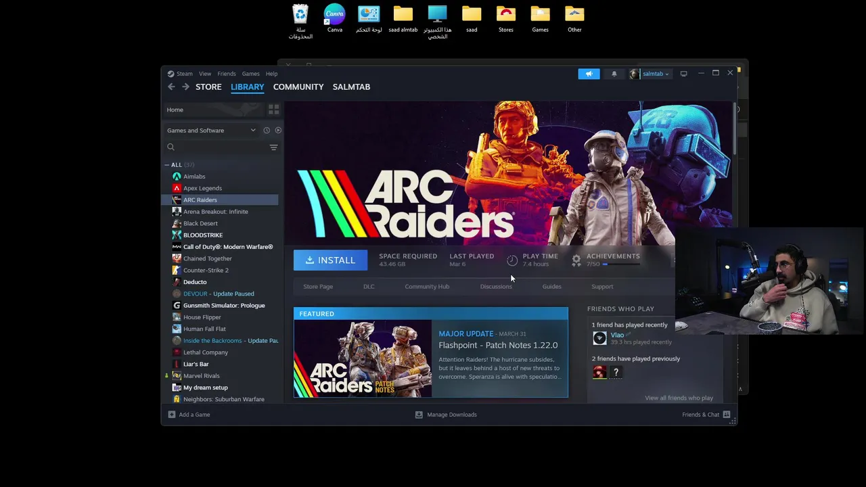Open the Store Page link
The width and height of the screenshot is (866, 487).
(318, 287)
